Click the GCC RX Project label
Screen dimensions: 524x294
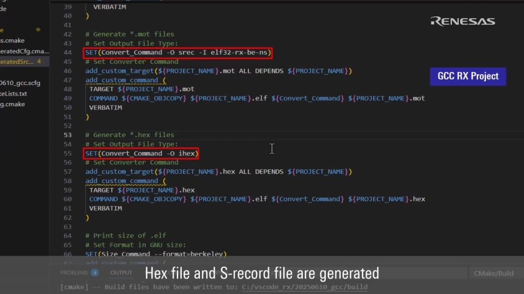click(468, 76)
